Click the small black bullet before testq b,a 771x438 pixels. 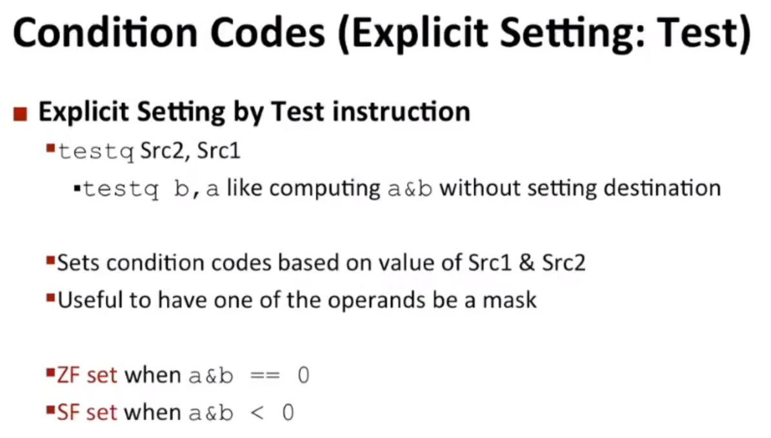[77, 188]
